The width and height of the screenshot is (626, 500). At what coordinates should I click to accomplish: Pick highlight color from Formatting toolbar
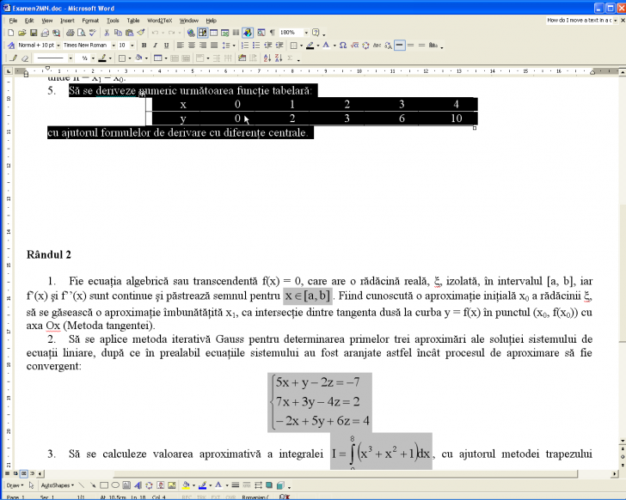310,46
